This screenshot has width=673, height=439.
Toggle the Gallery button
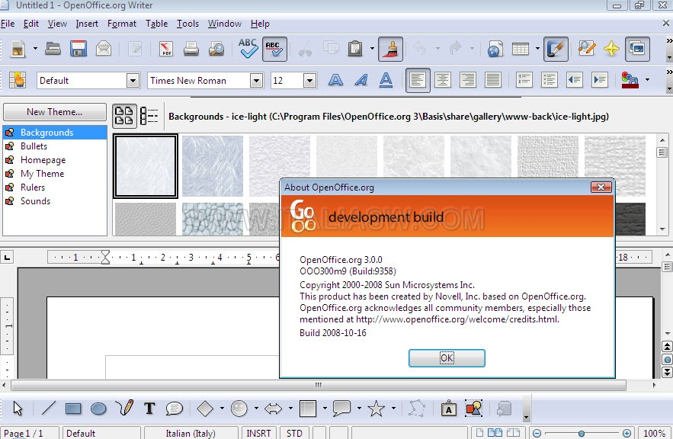pyautogui.click(x=637, y=49)
